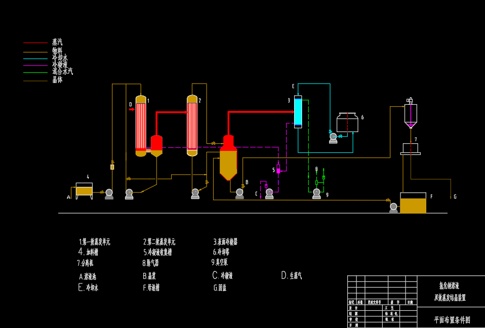Click the '平面布置条件图' title block text
This screenshot has width=485, height=328.
pos(452,320)
